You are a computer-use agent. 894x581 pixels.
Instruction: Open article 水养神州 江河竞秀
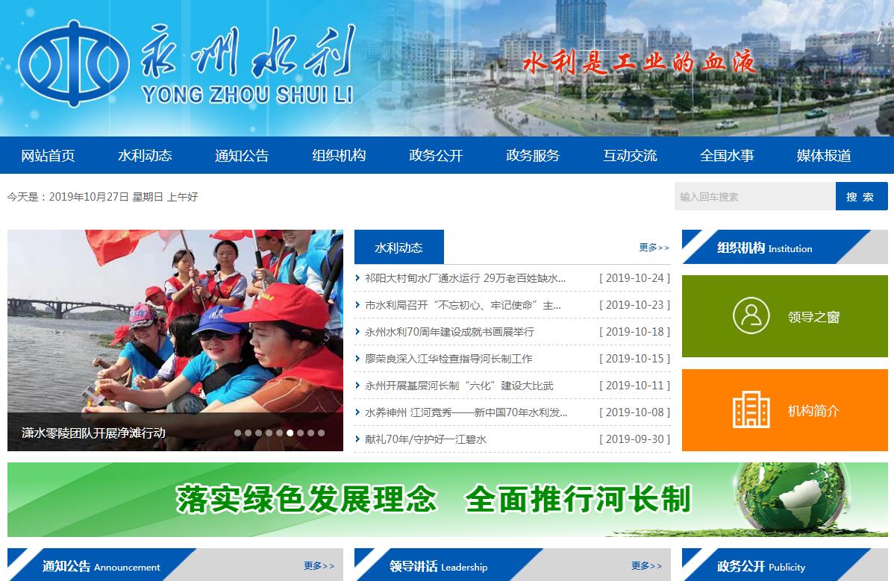tap(466, 412)
